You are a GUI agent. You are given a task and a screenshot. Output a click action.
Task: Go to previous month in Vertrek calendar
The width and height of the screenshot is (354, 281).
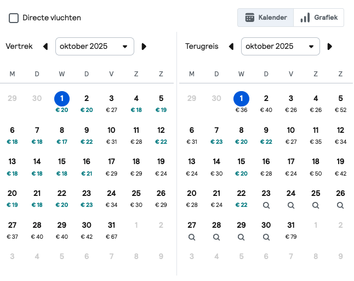coord(45,47)
